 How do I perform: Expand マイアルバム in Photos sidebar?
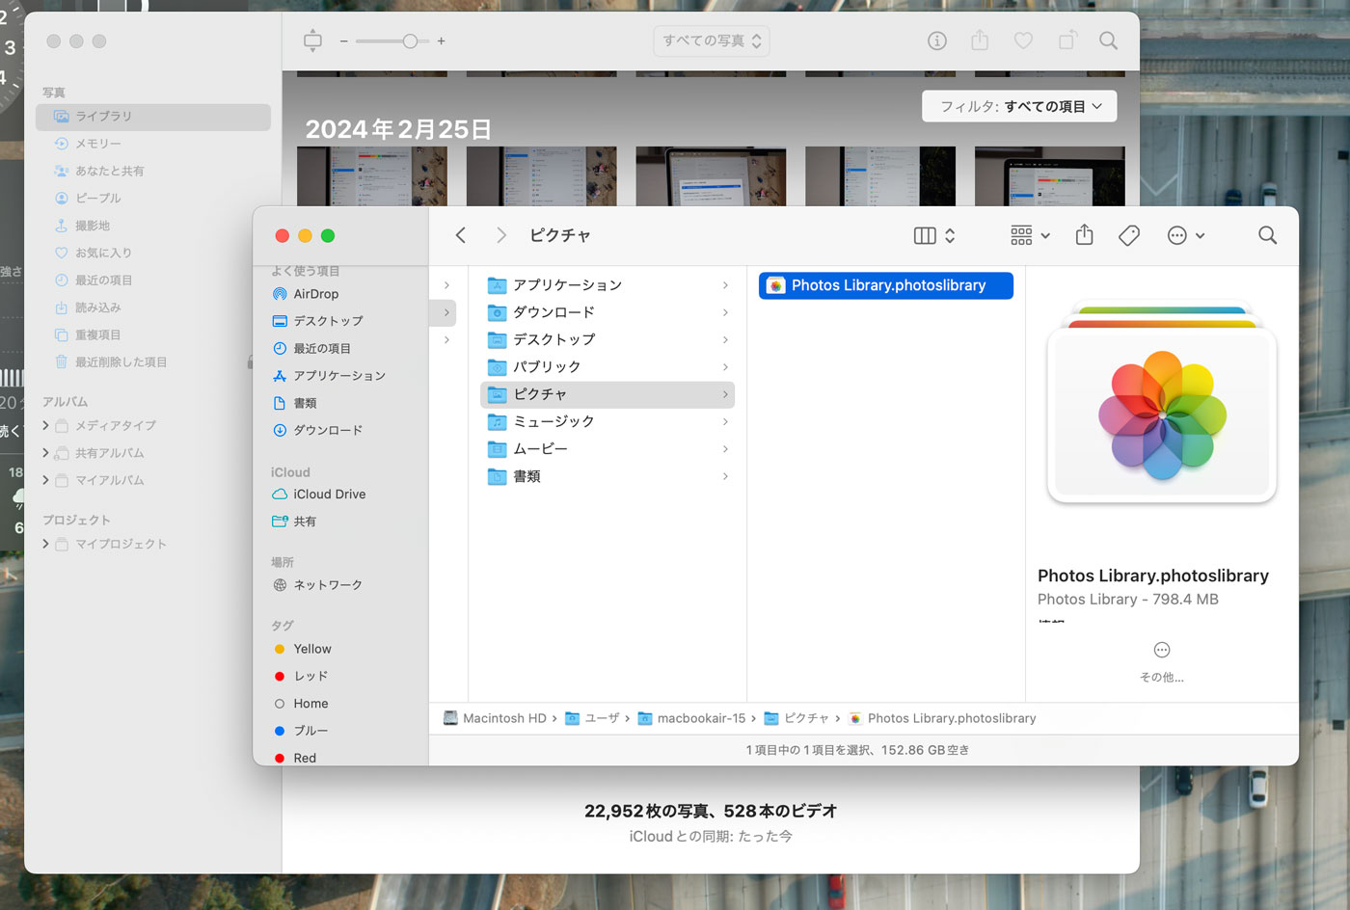(x=45, y=480)
